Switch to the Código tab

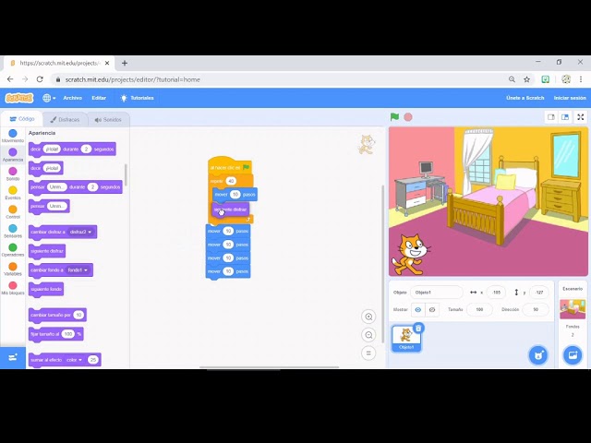22,119
